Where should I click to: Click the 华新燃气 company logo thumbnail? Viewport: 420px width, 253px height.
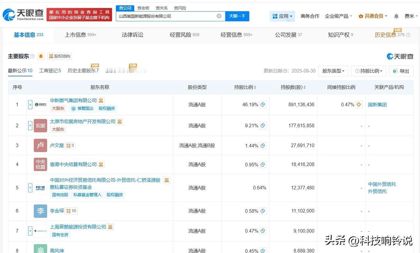40,105
